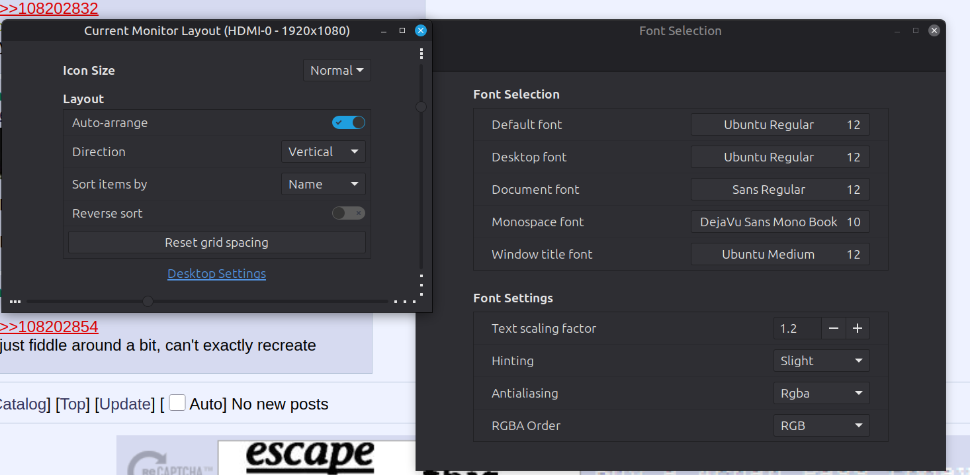This screenshot has height=475, width=970.
Task: Click the Top link in the browser page
Action: coord(74,404)
